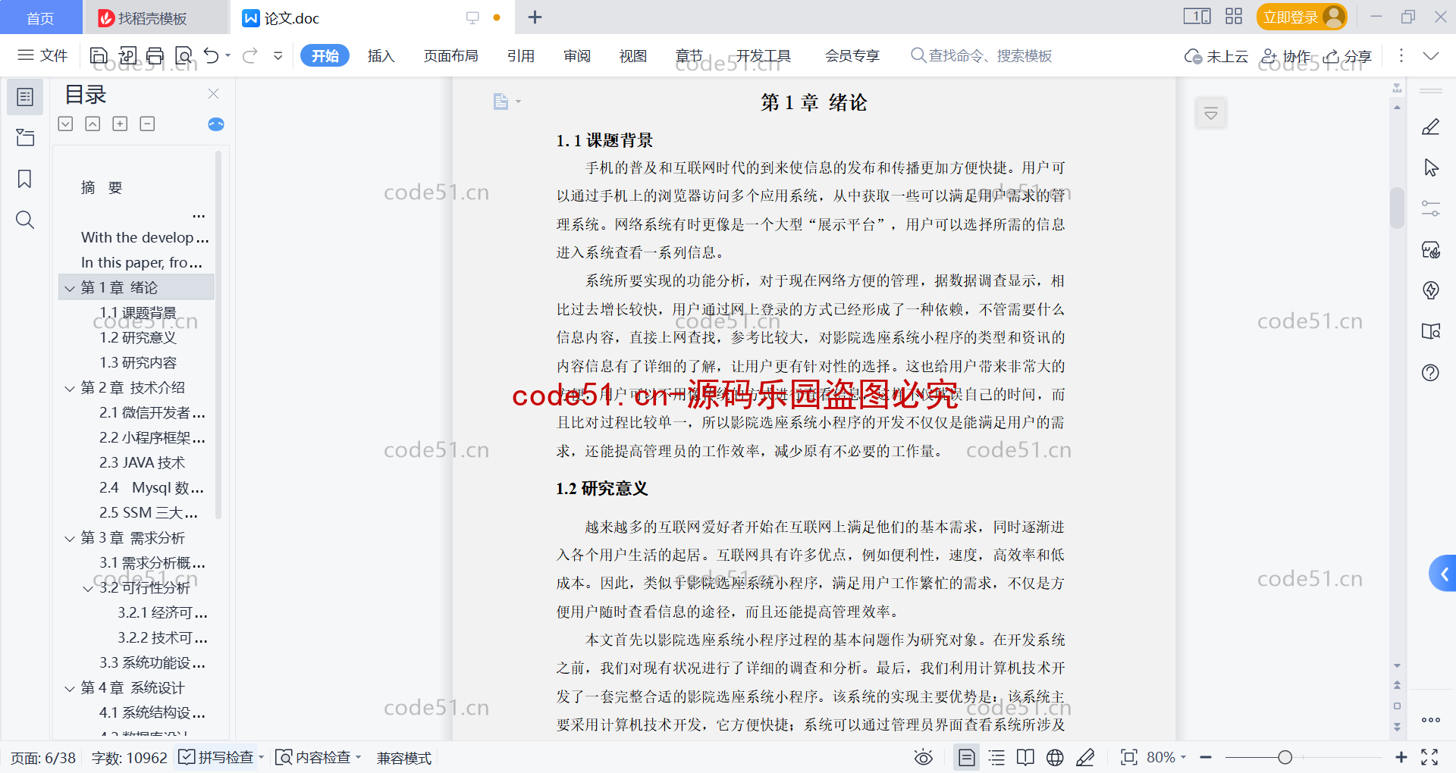Close the 目录 panel
Screen dimensions: 1456x773
[x=213, y=94]
